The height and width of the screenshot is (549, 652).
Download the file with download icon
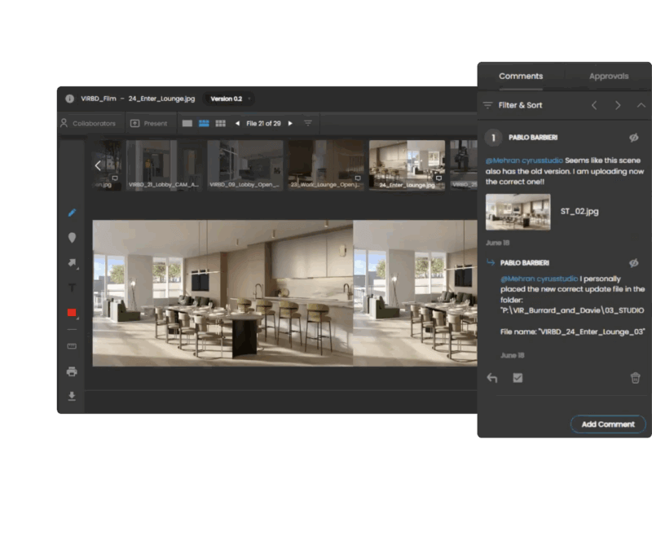click(72, 396)
